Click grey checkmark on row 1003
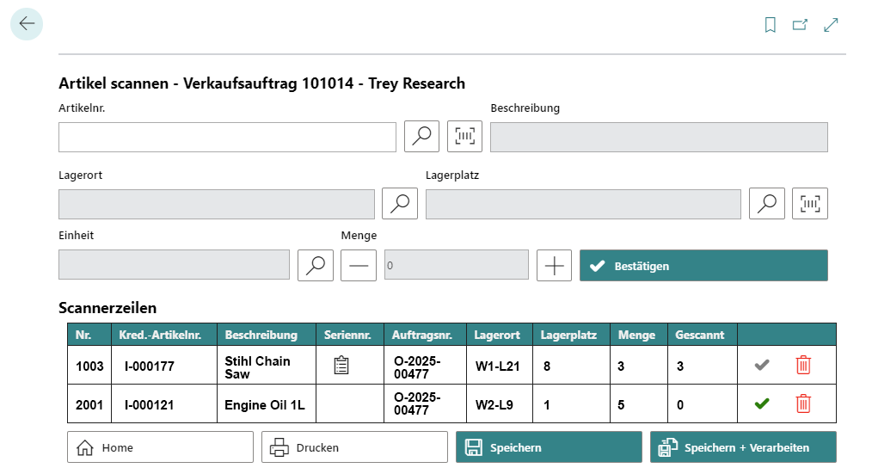Viewport: 872px width, 468px height. [x=762, y=365]
